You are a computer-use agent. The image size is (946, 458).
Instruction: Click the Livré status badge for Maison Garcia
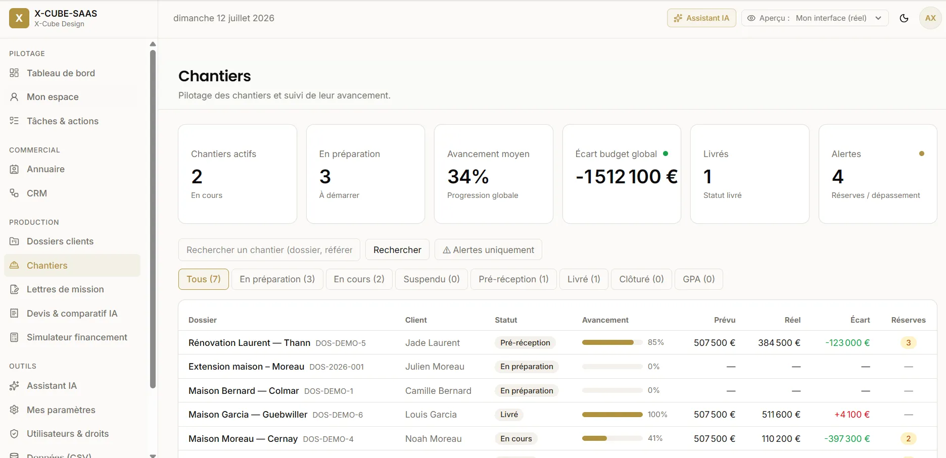pyautogui.click(x=509, y=415)
